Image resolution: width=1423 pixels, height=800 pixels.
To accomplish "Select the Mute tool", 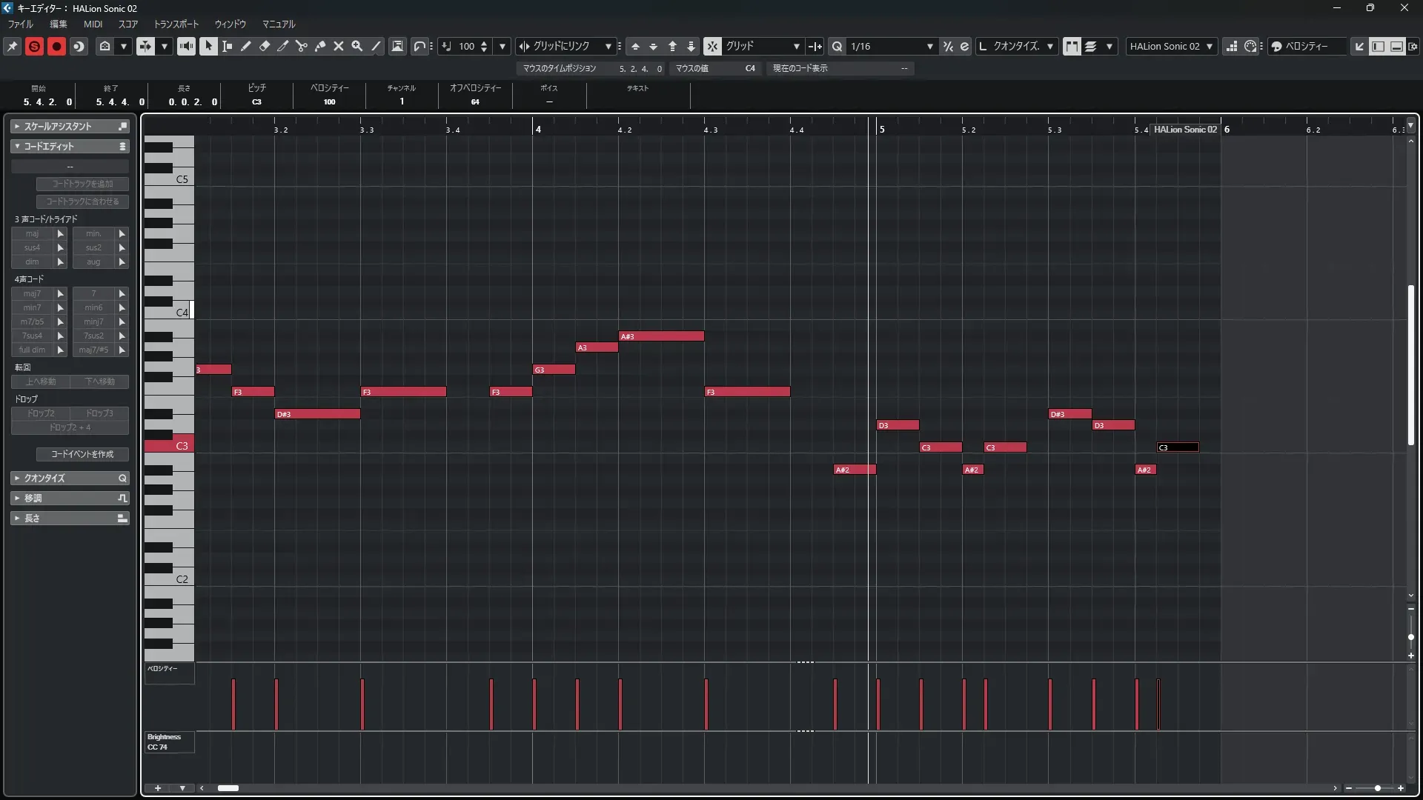I will point(339,46).
